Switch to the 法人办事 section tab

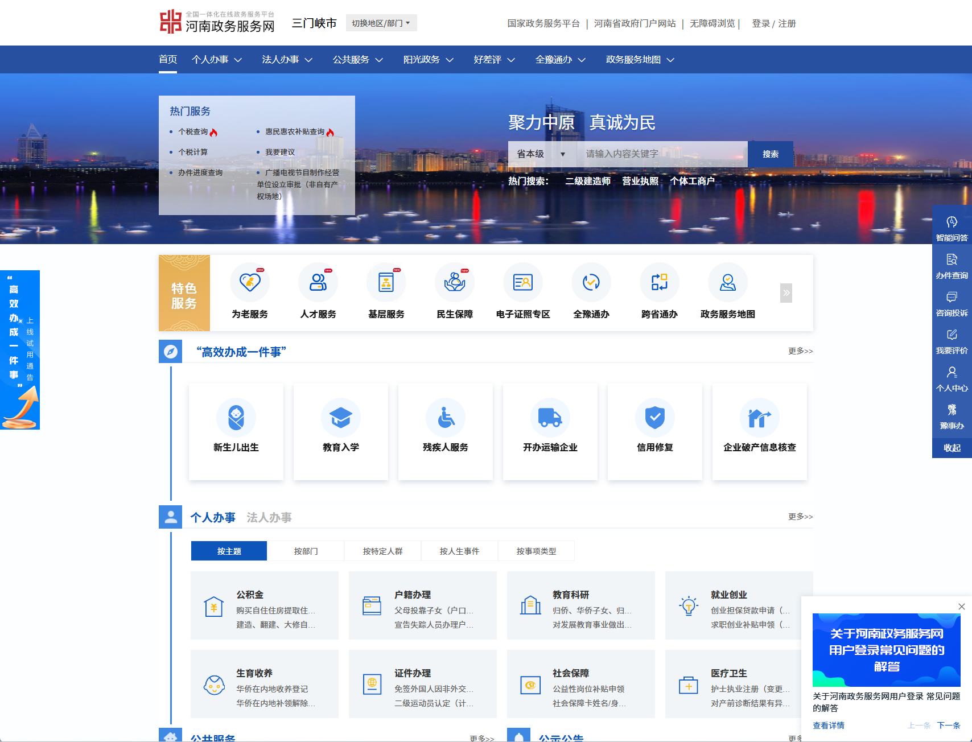pyautogui.click(x=269, y=517)
